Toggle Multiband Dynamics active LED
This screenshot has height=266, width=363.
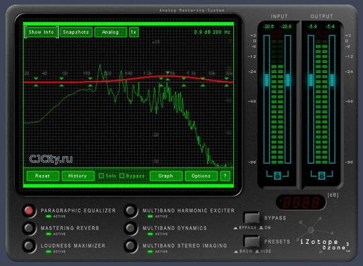(x=150, y=234)
